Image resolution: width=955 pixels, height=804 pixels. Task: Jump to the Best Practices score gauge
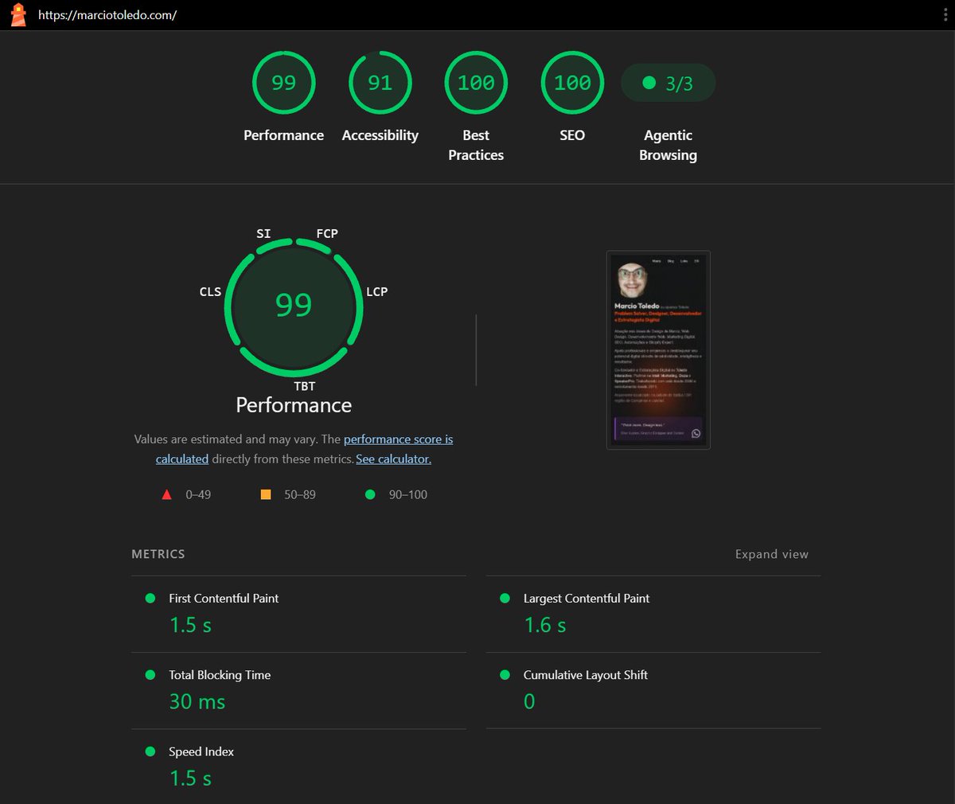(476, 83)
